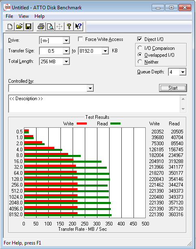Expand the Drive selection dropdown
The height and width of the screenshot is (249, 196).
(x=66, y=40)
